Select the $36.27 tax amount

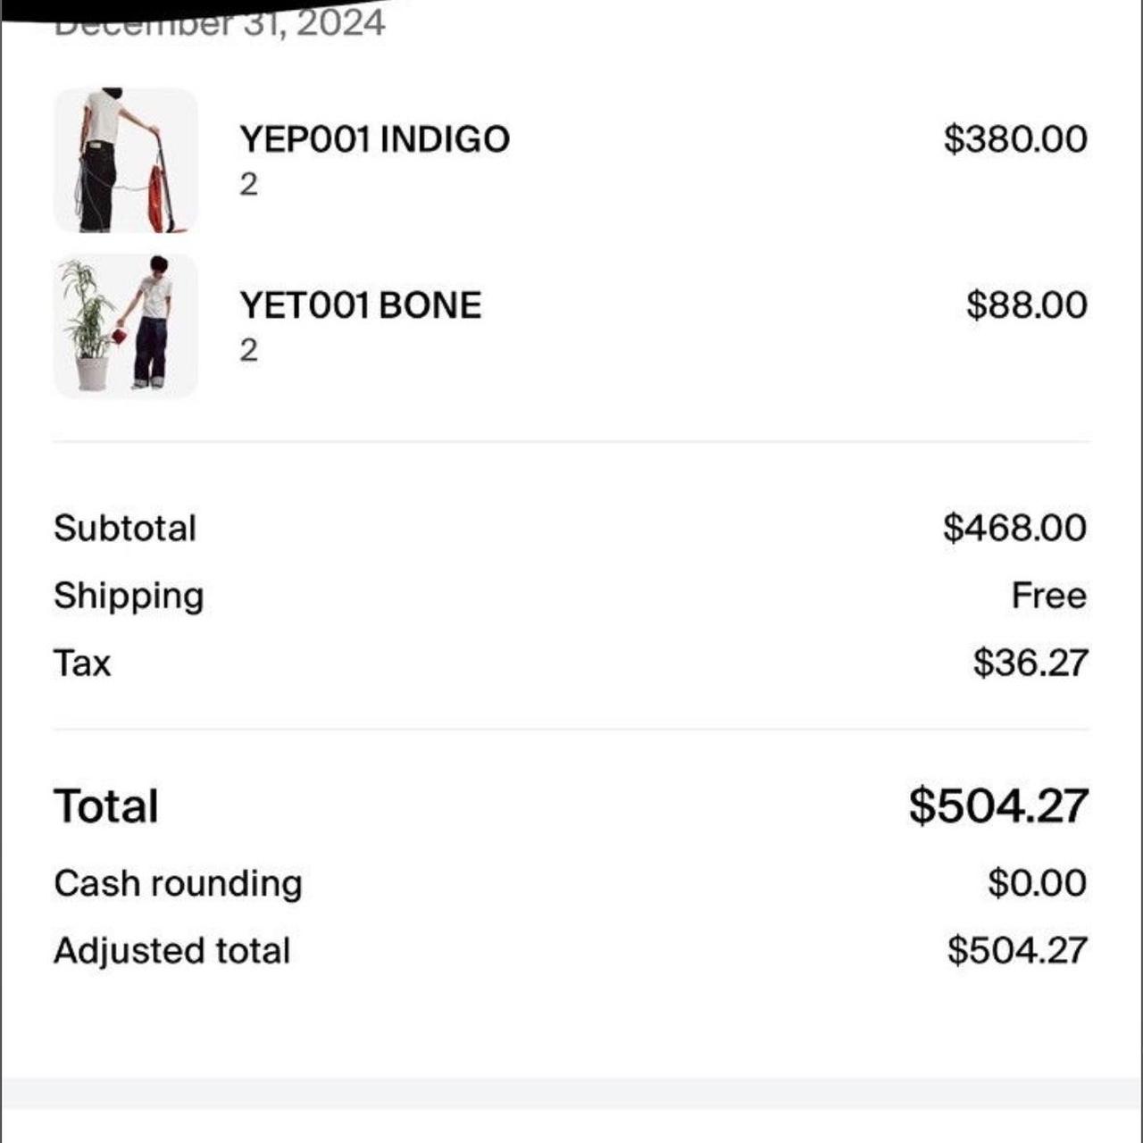coord(1030,663)
